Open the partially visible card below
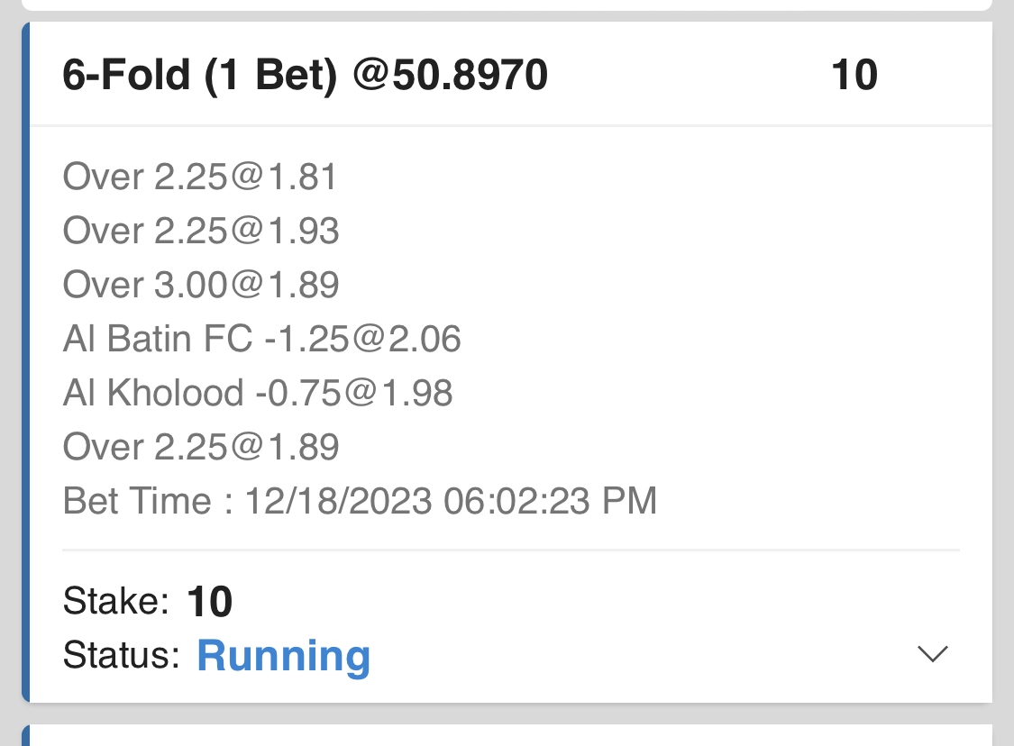1014x746 pixels. [x=507, y=736]
